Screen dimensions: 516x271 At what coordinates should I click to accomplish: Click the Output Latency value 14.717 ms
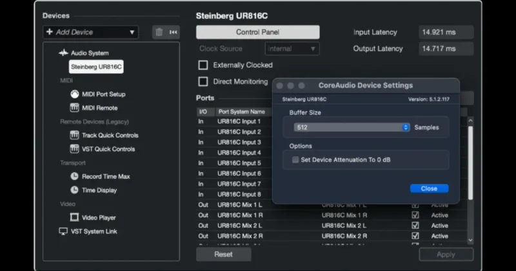446,48
